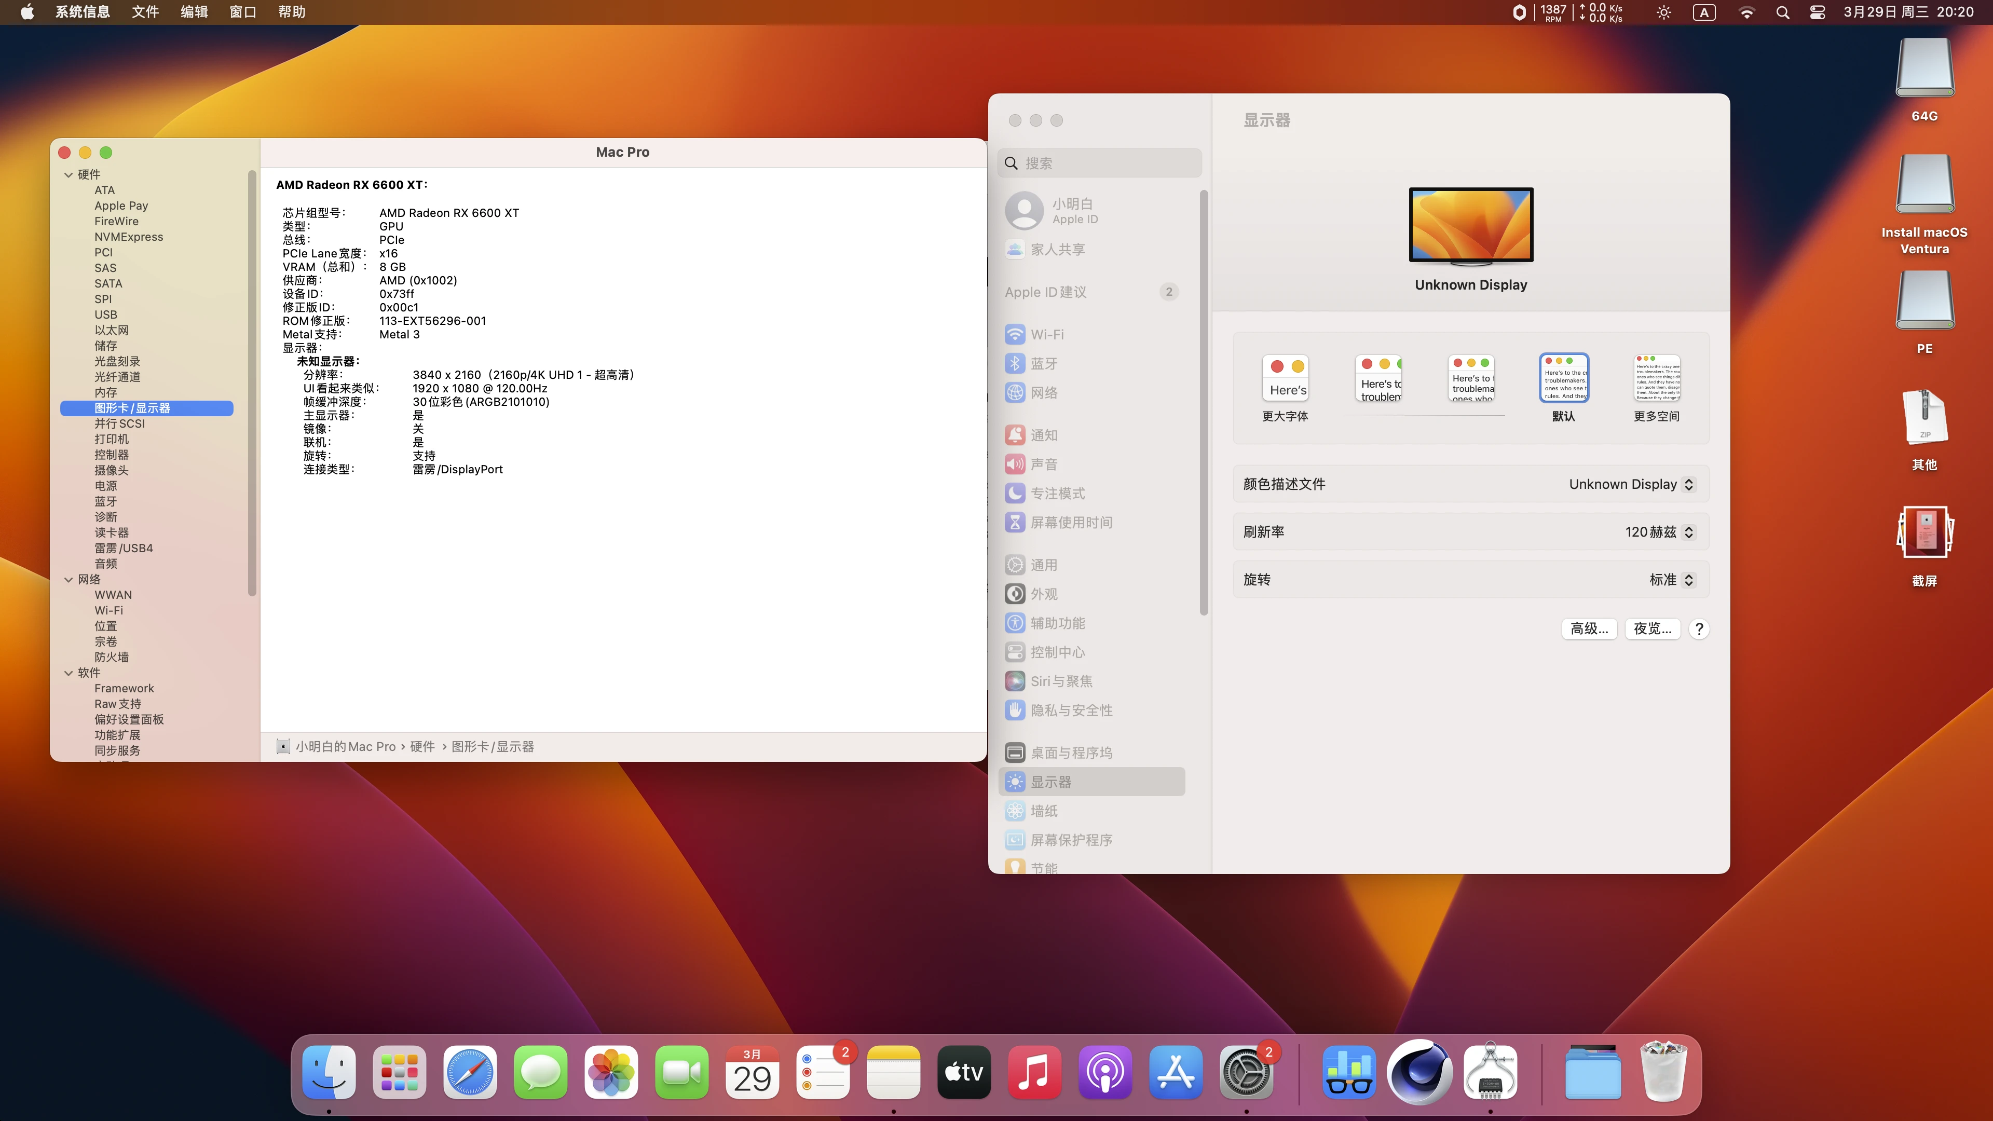The width and height of the screenshot is (1993, 1121).
Task: Open Launchpad in the Dock
Action: coord(399,1072)
